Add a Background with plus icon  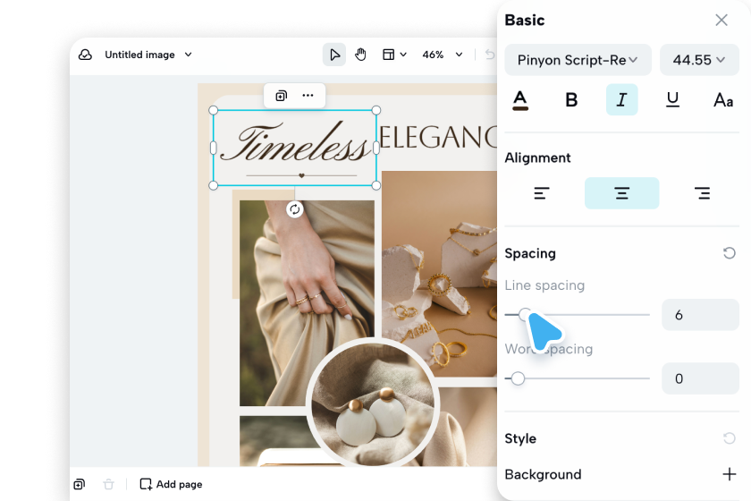729,474
